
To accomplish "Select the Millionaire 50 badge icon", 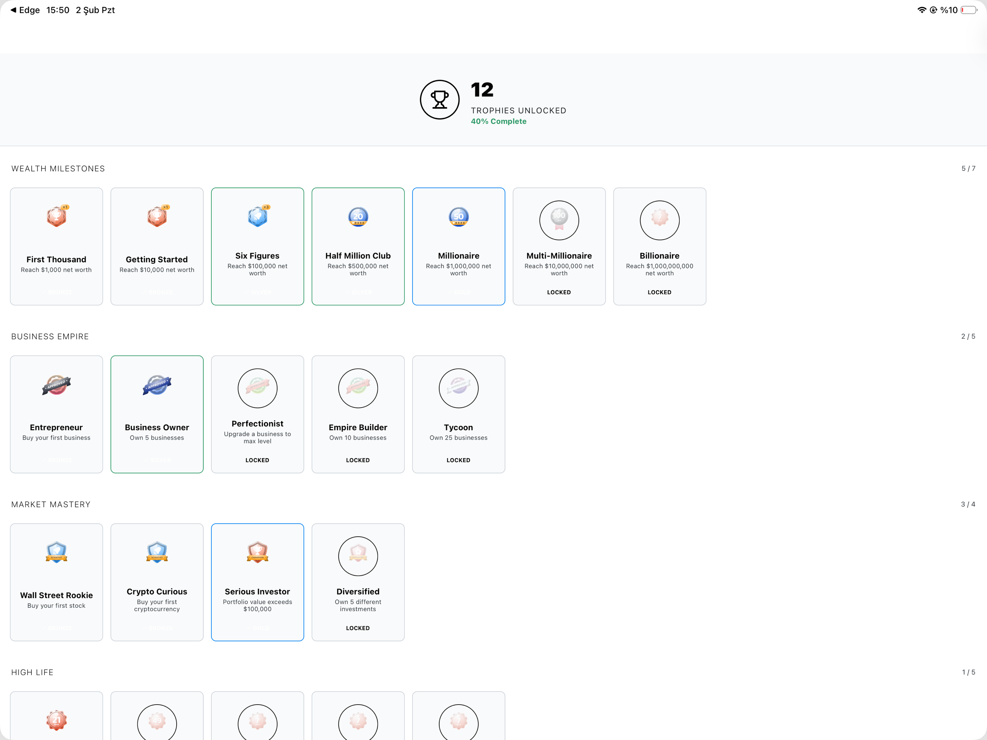I will click(x=458, y=217).
